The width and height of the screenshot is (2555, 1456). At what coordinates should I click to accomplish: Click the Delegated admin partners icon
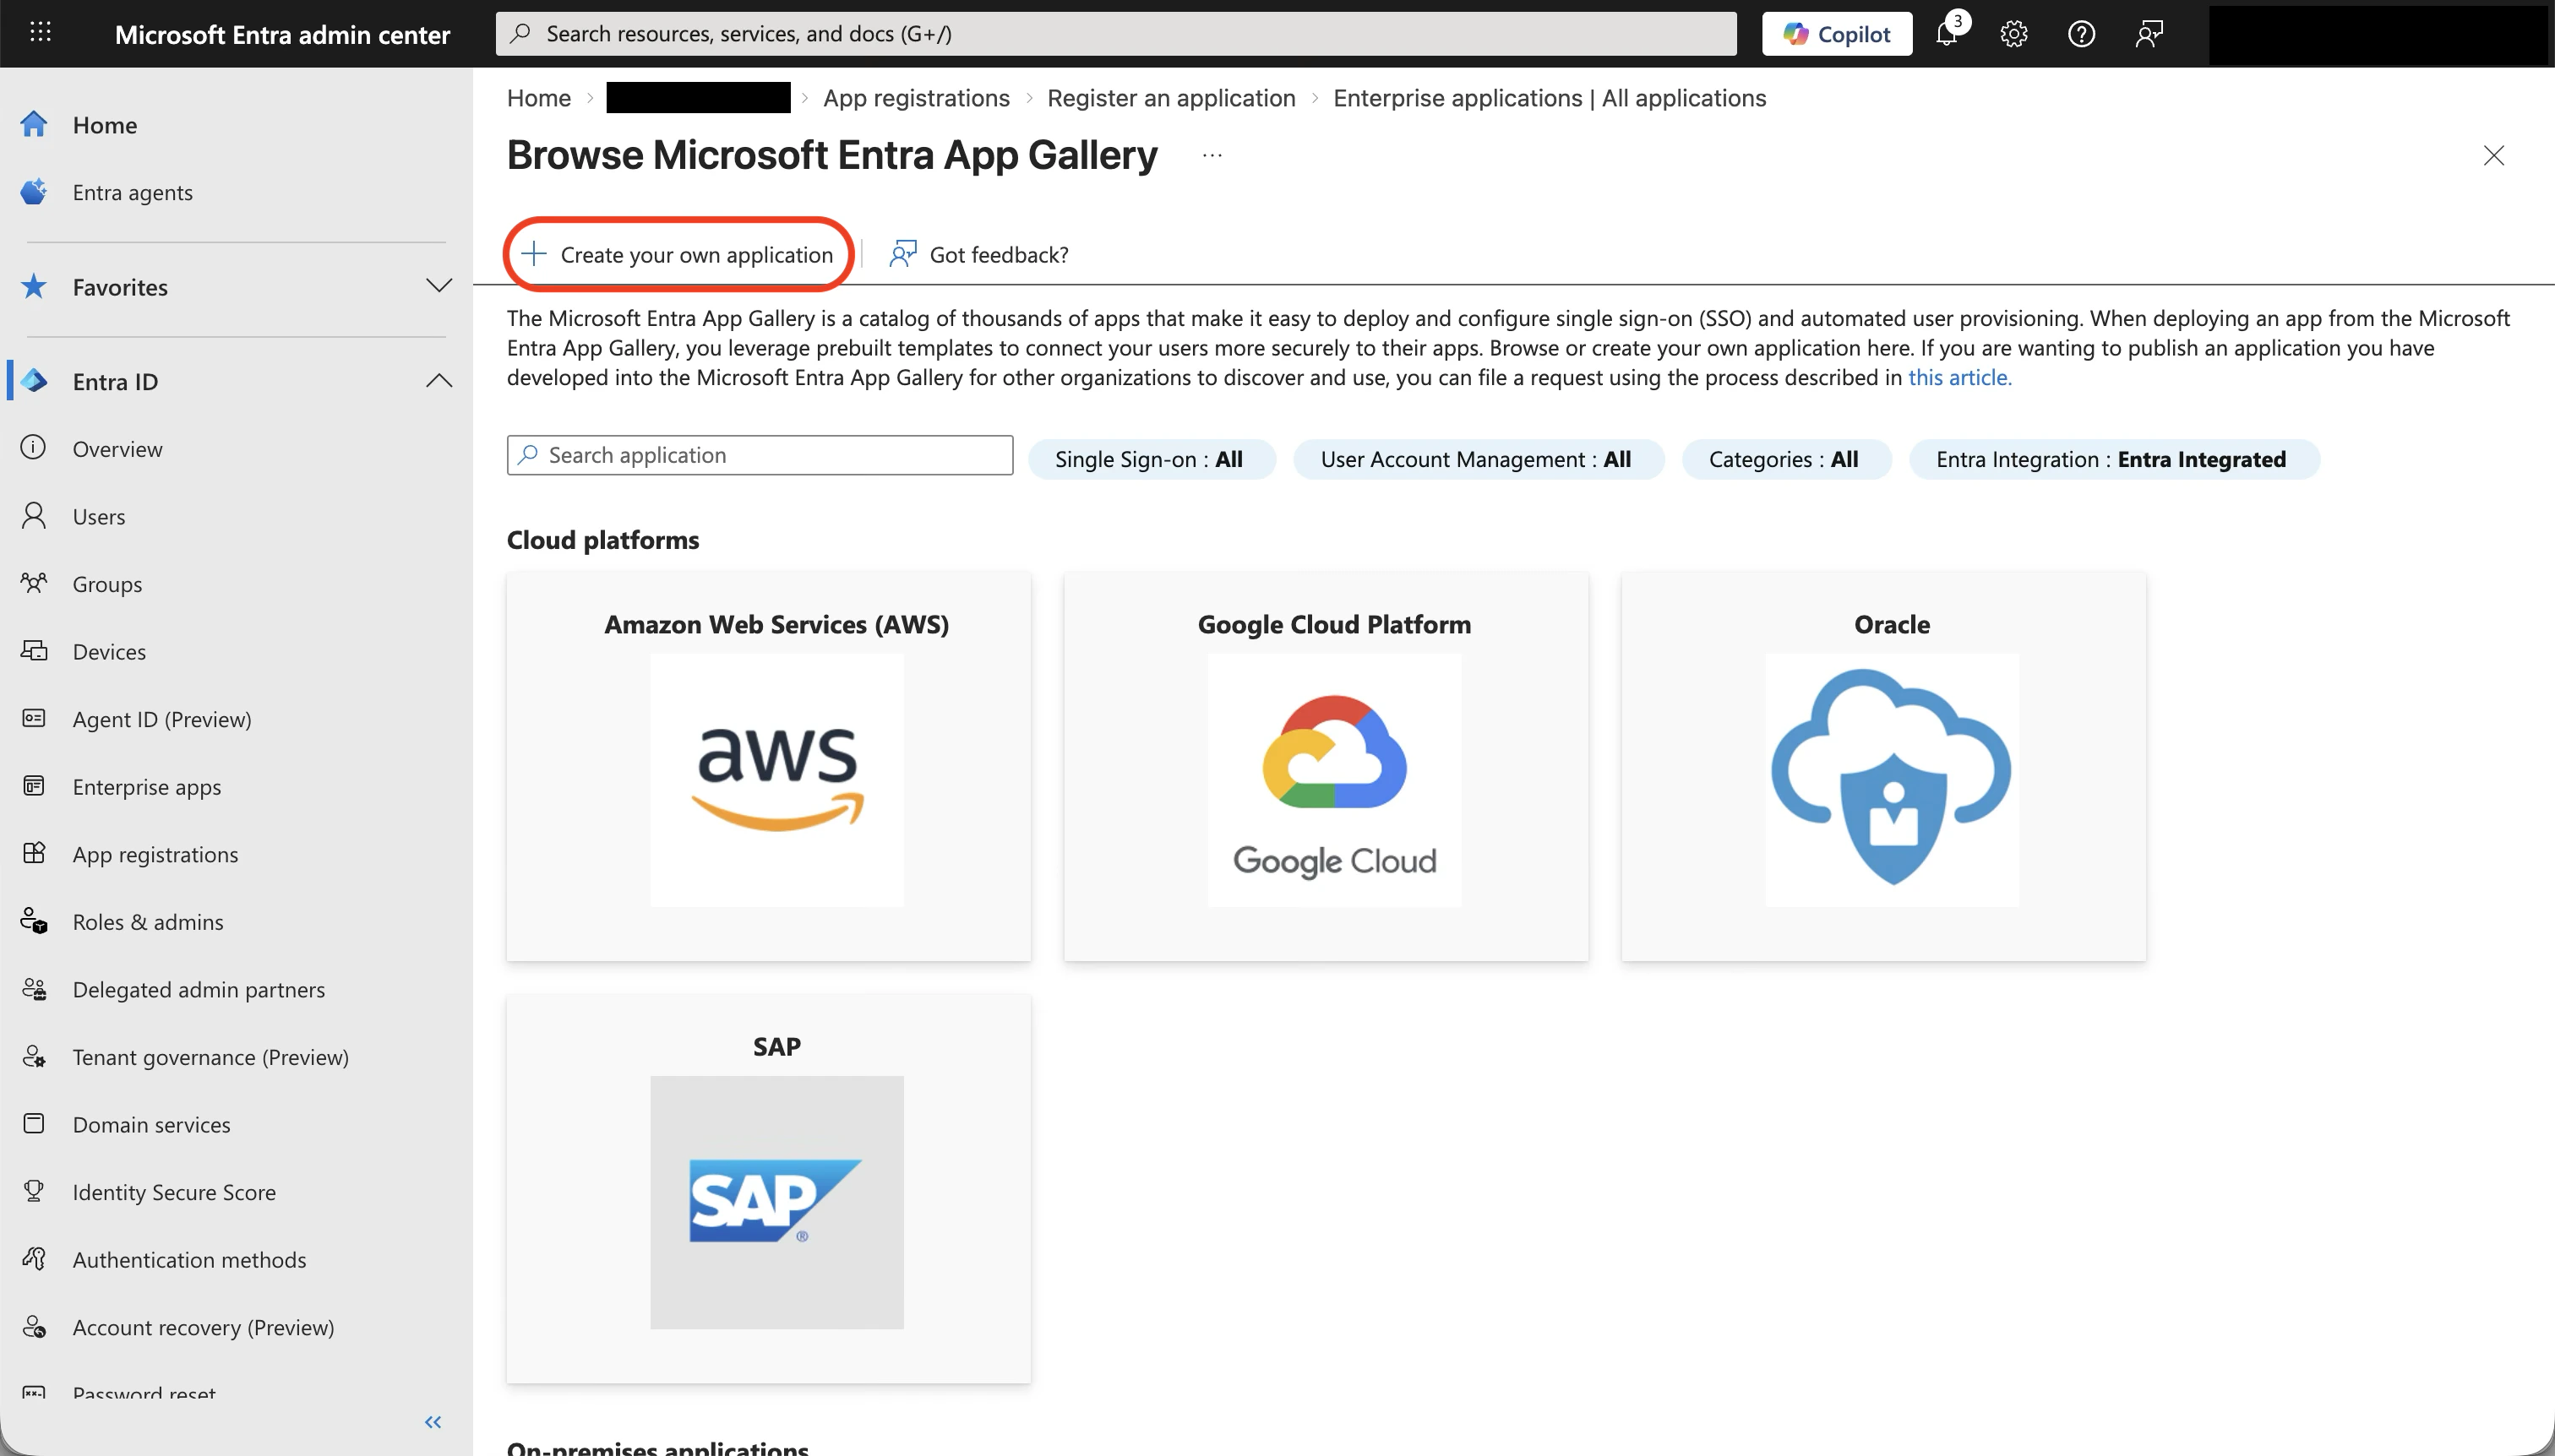(x=34, y=989)
